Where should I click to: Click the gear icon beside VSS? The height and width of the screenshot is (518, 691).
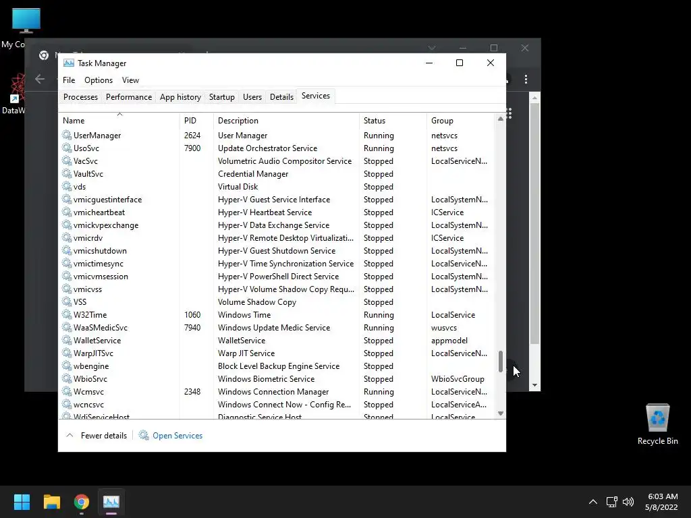[67, 301]
